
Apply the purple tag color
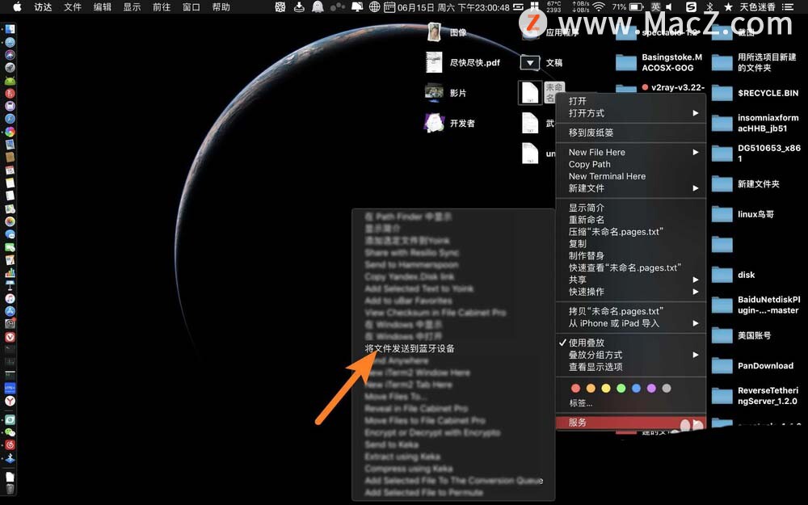pos(651,388)
